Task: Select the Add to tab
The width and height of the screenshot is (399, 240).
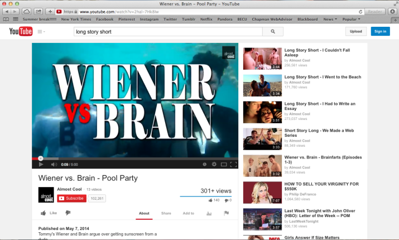Action: click(x=188, y=213)
